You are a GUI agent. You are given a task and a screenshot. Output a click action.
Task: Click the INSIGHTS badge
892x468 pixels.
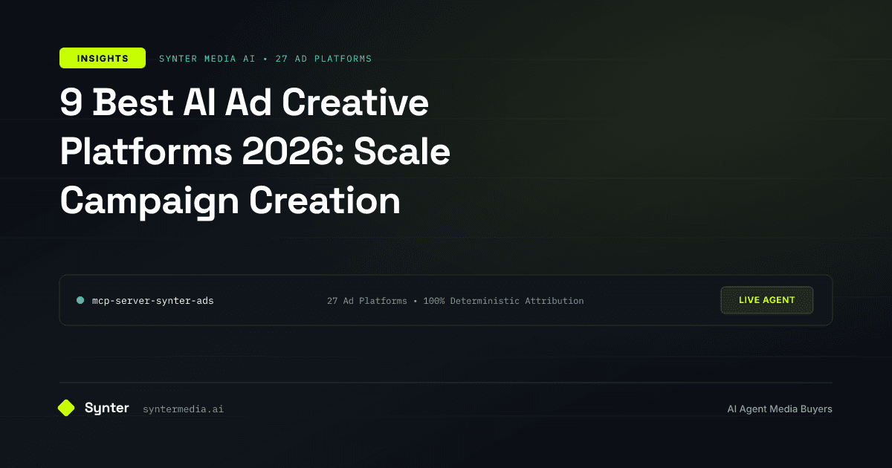coord(103,58)
